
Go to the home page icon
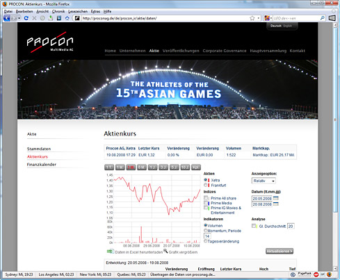click(x=67, y=18)
